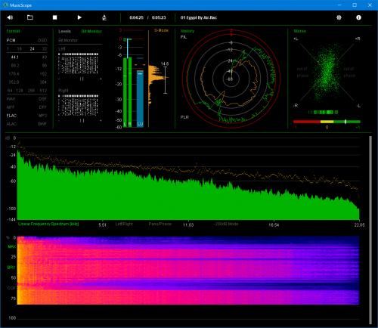Toggle Left/Right spectrum mode

point(124,224)
